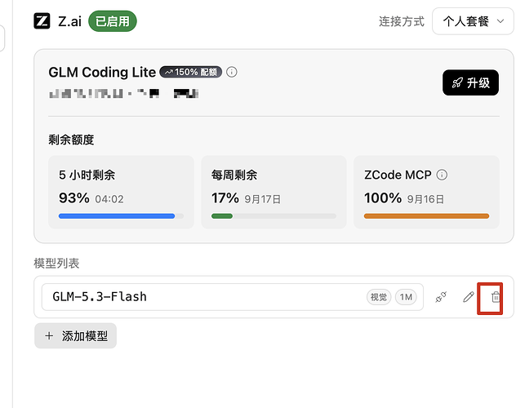Expand dropdown chevron next to 个人套餐
The image size is (516, 408).
point(500,21)
